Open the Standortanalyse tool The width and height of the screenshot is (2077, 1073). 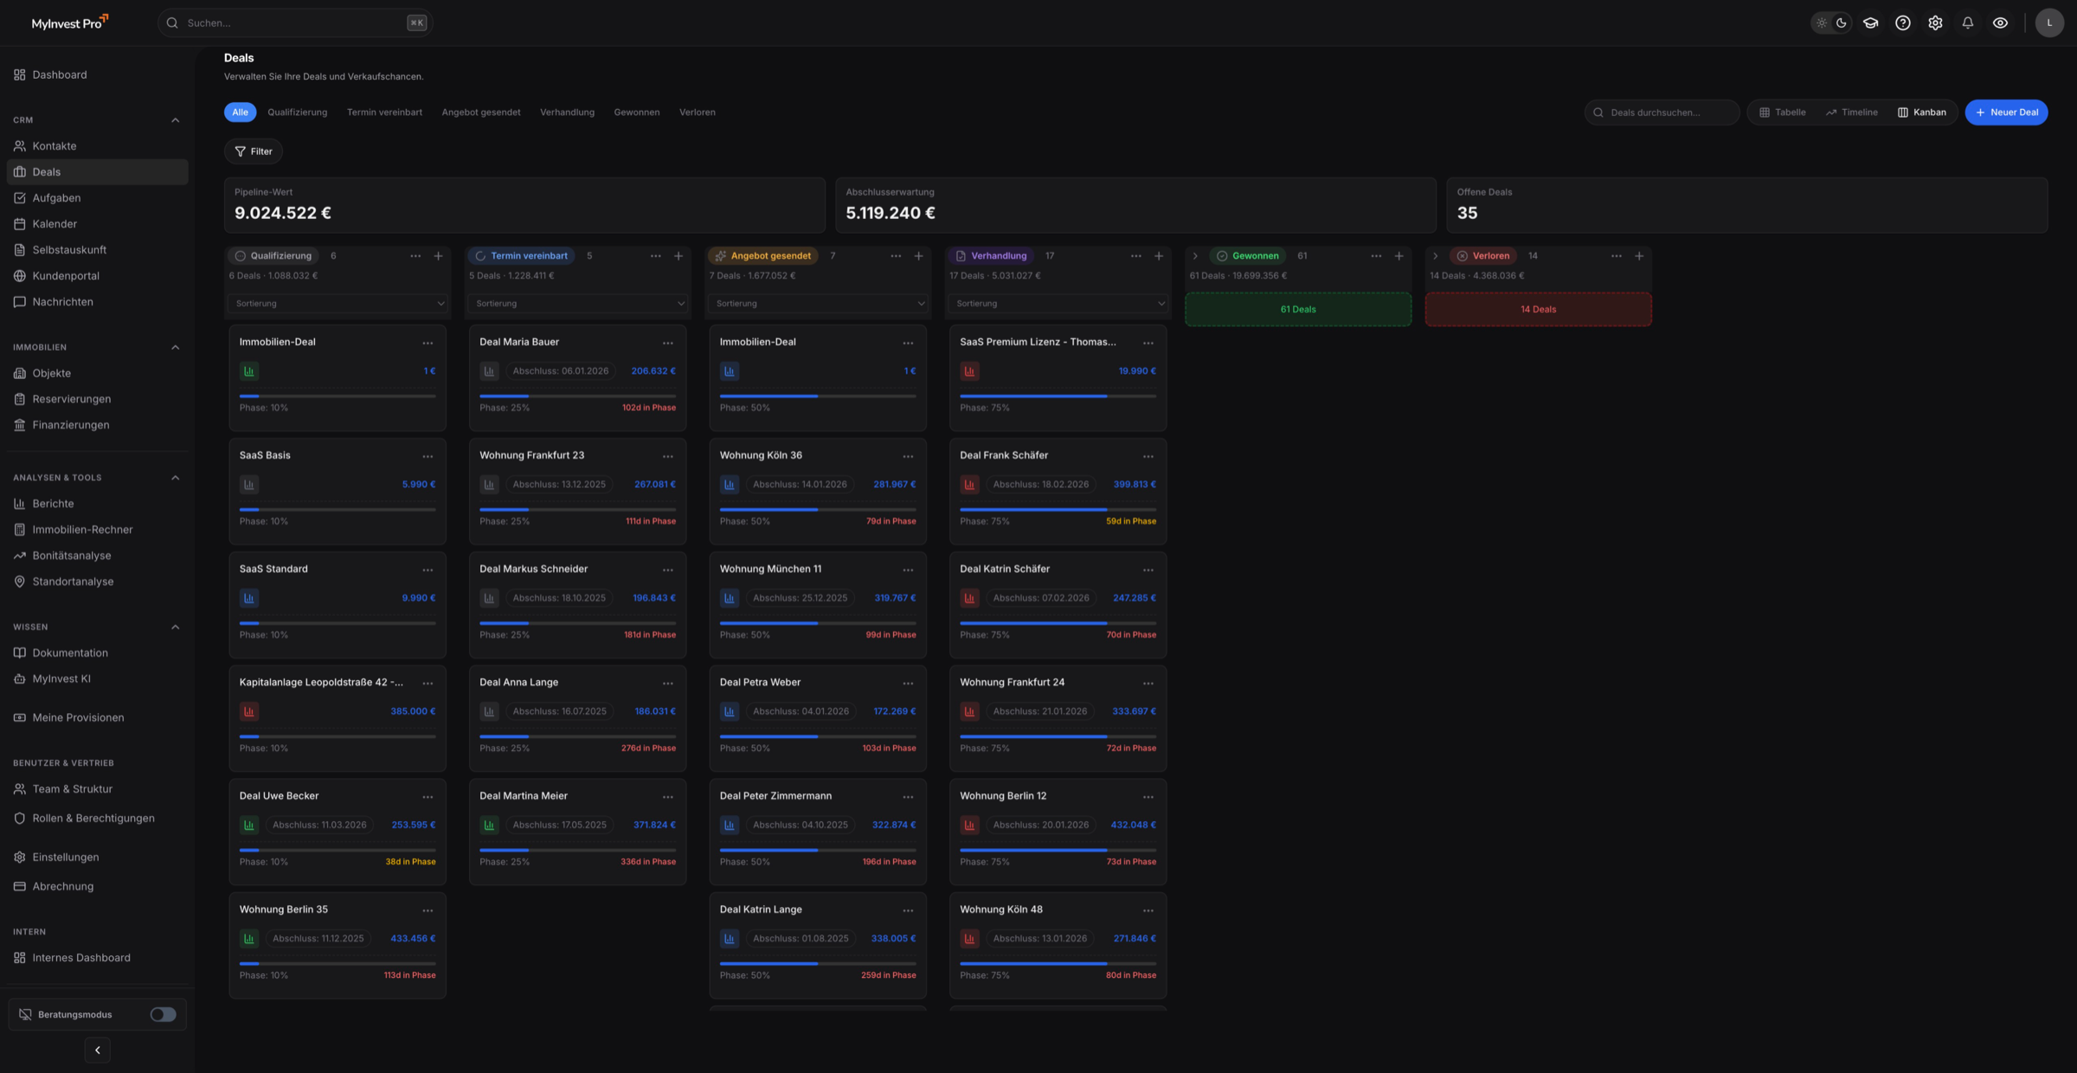pyautogui.click(x=74, y=581)
